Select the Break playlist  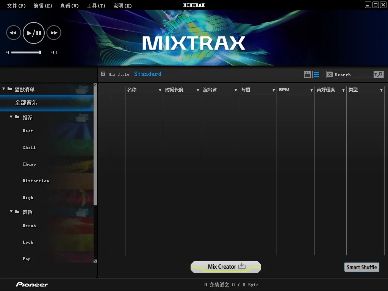tap(47, 226)
